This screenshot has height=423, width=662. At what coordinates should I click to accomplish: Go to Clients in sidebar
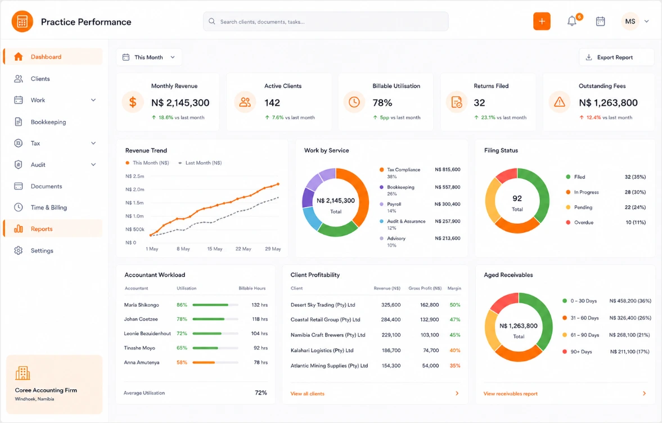point(53,79)
